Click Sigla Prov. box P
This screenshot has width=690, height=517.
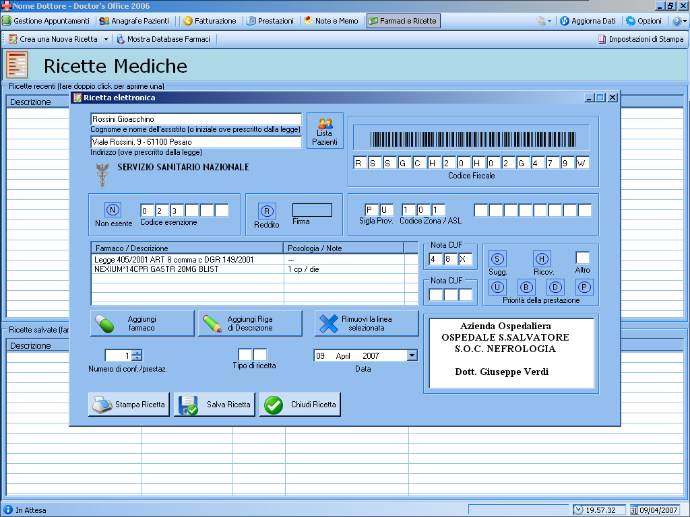[371, 210]
